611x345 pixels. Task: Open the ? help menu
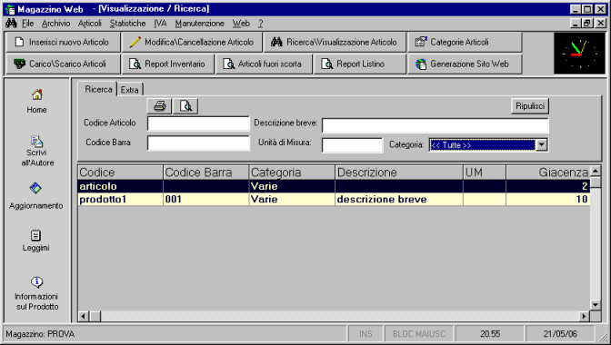[x=260, y=24]
